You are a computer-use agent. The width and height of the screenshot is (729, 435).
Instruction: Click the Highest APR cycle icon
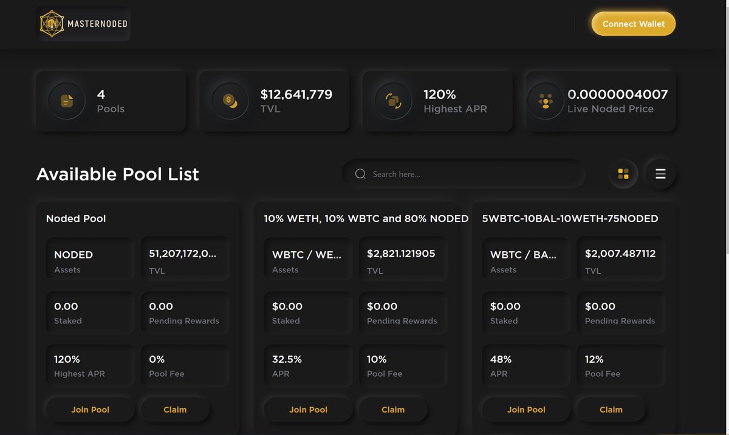point(393,101)
